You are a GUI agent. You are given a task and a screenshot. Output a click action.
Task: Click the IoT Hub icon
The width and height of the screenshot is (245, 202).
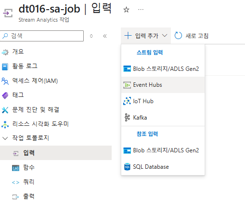[127, 101]
